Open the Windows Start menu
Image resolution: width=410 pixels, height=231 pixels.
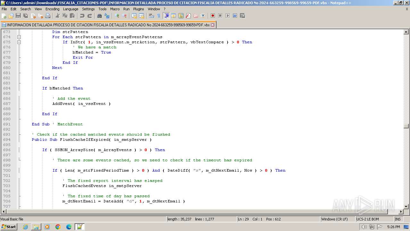(9, 227)
